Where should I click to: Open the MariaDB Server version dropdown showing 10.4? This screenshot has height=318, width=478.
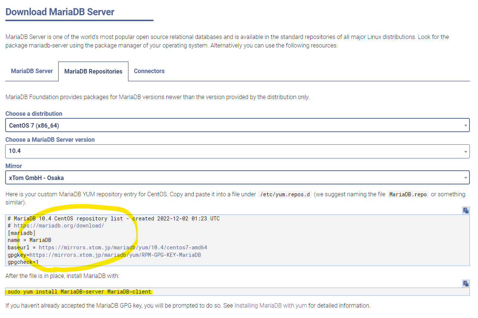point(238,151)
